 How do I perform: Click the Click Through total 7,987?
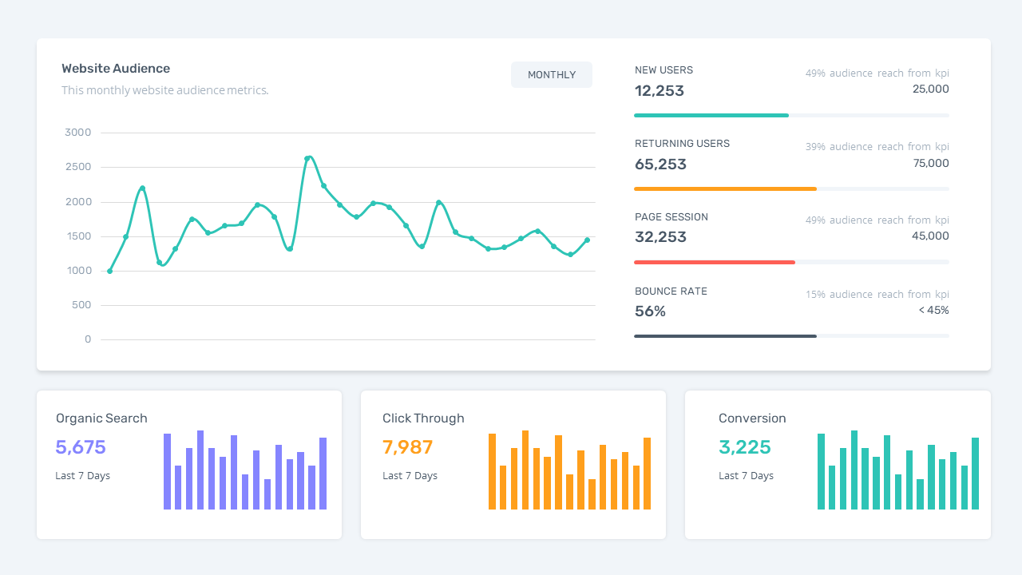(x=407, y=447)
